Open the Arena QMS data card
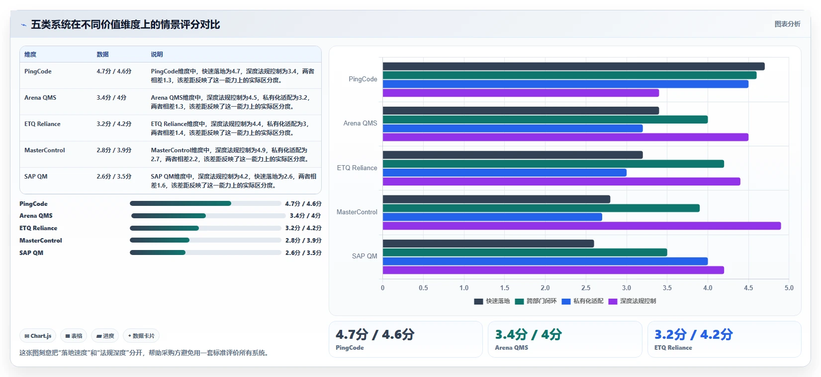 pyautogui.click(x=565, y=339)
